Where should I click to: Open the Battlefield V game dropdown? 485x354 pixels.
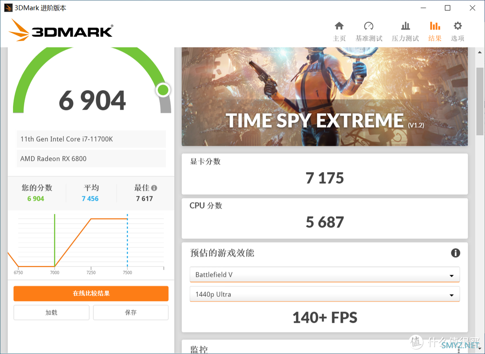tap(325, 274)
